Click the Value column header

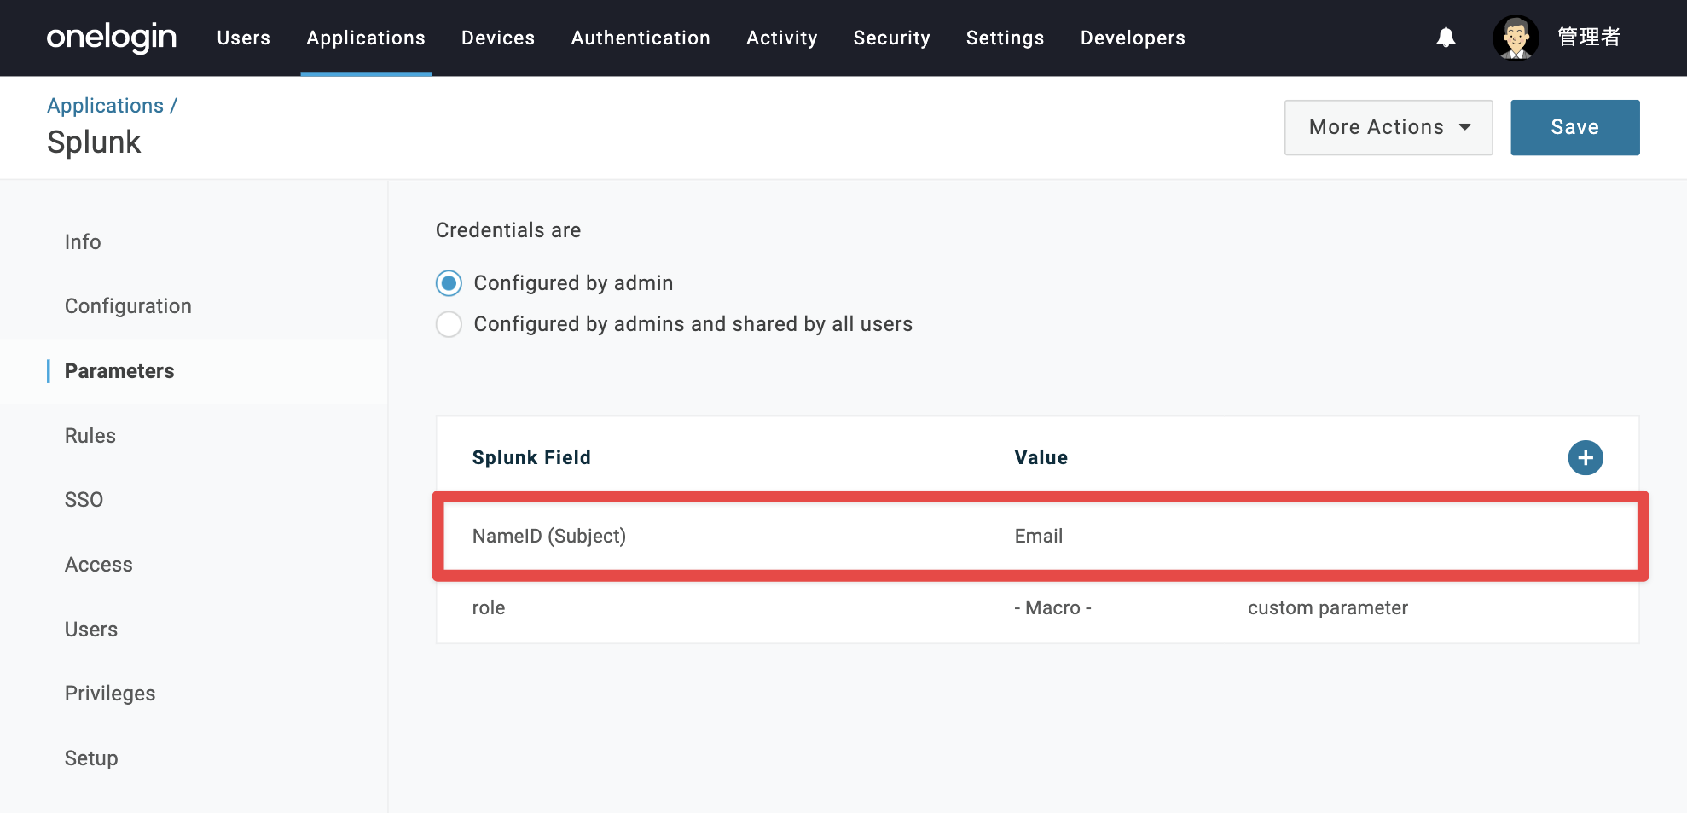tap(1041, 458)
